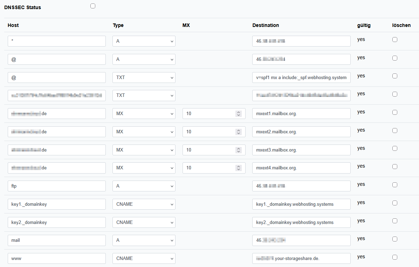This screenshot has height=267, width=419.
Task: Click the your-storageshare.de destination field
Action: point(301,259)
